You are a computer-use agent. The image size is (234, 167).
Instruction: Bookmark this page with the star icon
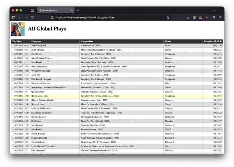pos(168,18)
